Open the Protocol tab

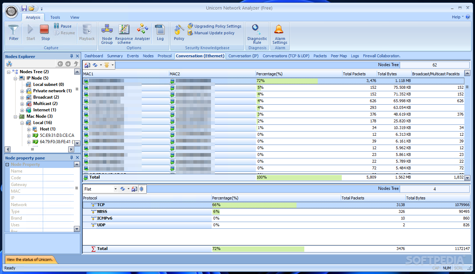click(165, 56)
